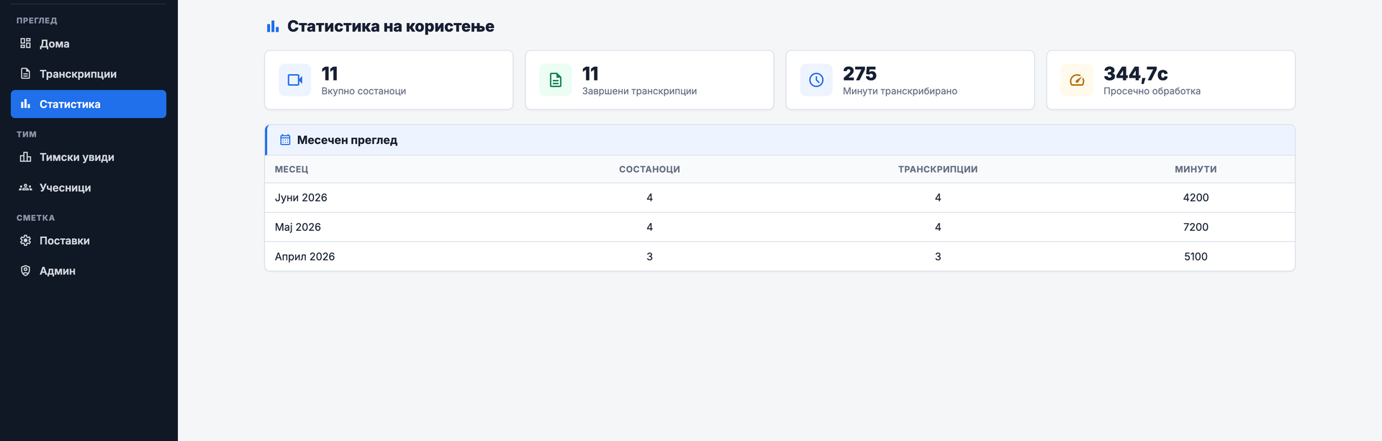Click the green document icon for Завршени транскрипции

(556, 80)
